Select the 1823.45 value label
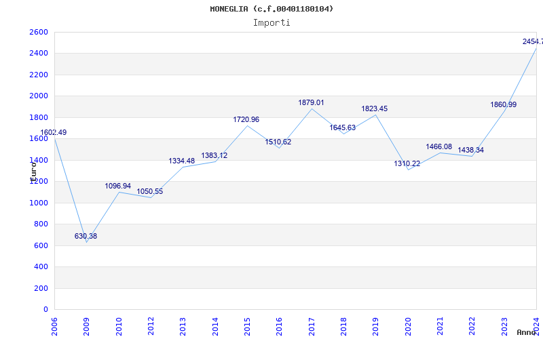 (x=375, y=109)
